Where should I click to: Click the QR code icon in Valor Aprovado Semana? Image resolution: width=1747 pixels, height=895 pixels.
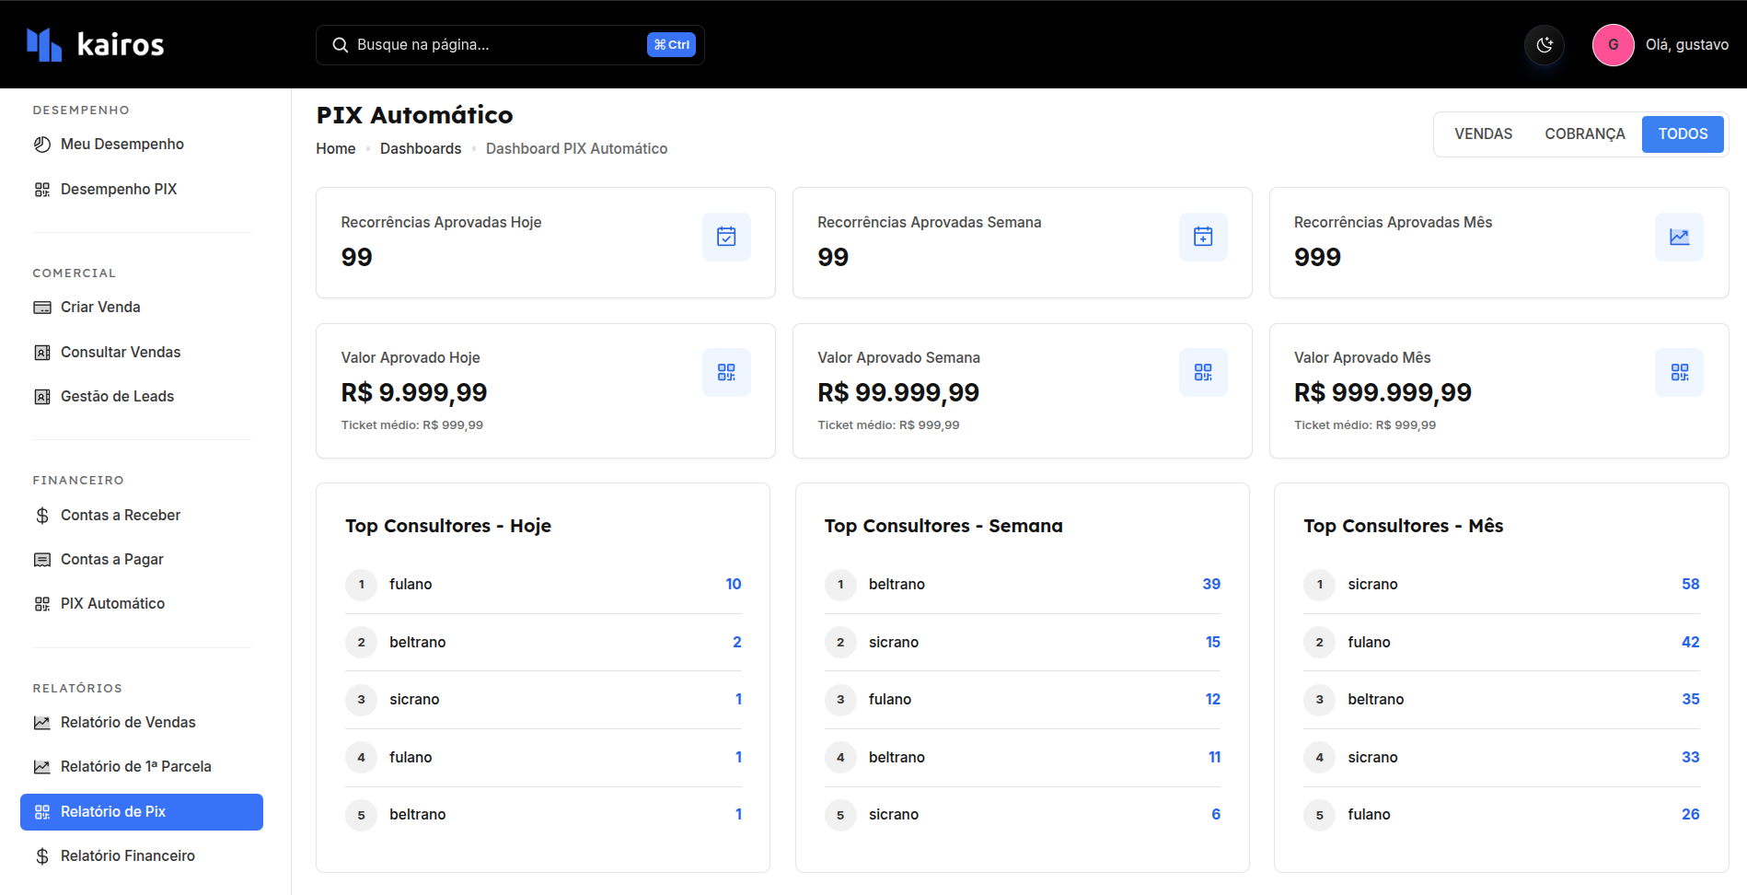[1202, 372]
